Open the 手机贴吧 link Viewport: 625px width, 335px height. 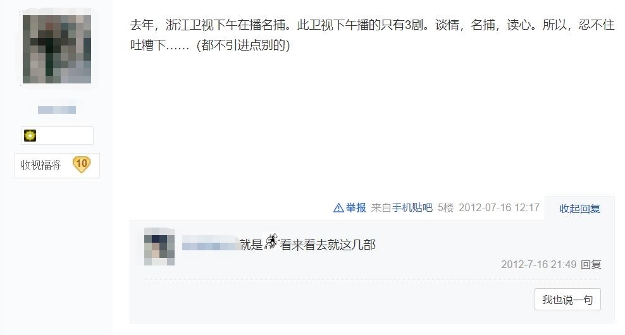click(x=412, y=207)
